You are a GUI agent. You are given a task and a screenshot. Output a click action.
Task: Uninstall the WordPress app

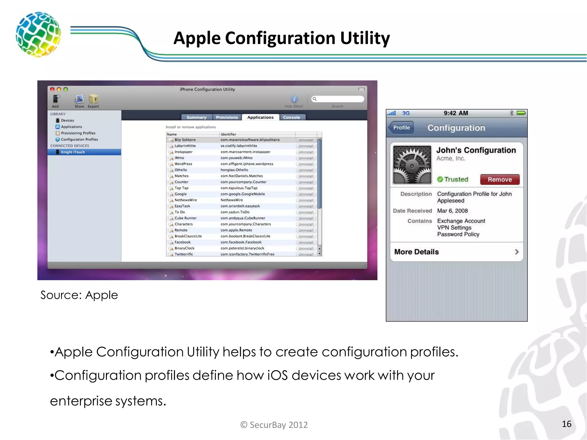306,164
